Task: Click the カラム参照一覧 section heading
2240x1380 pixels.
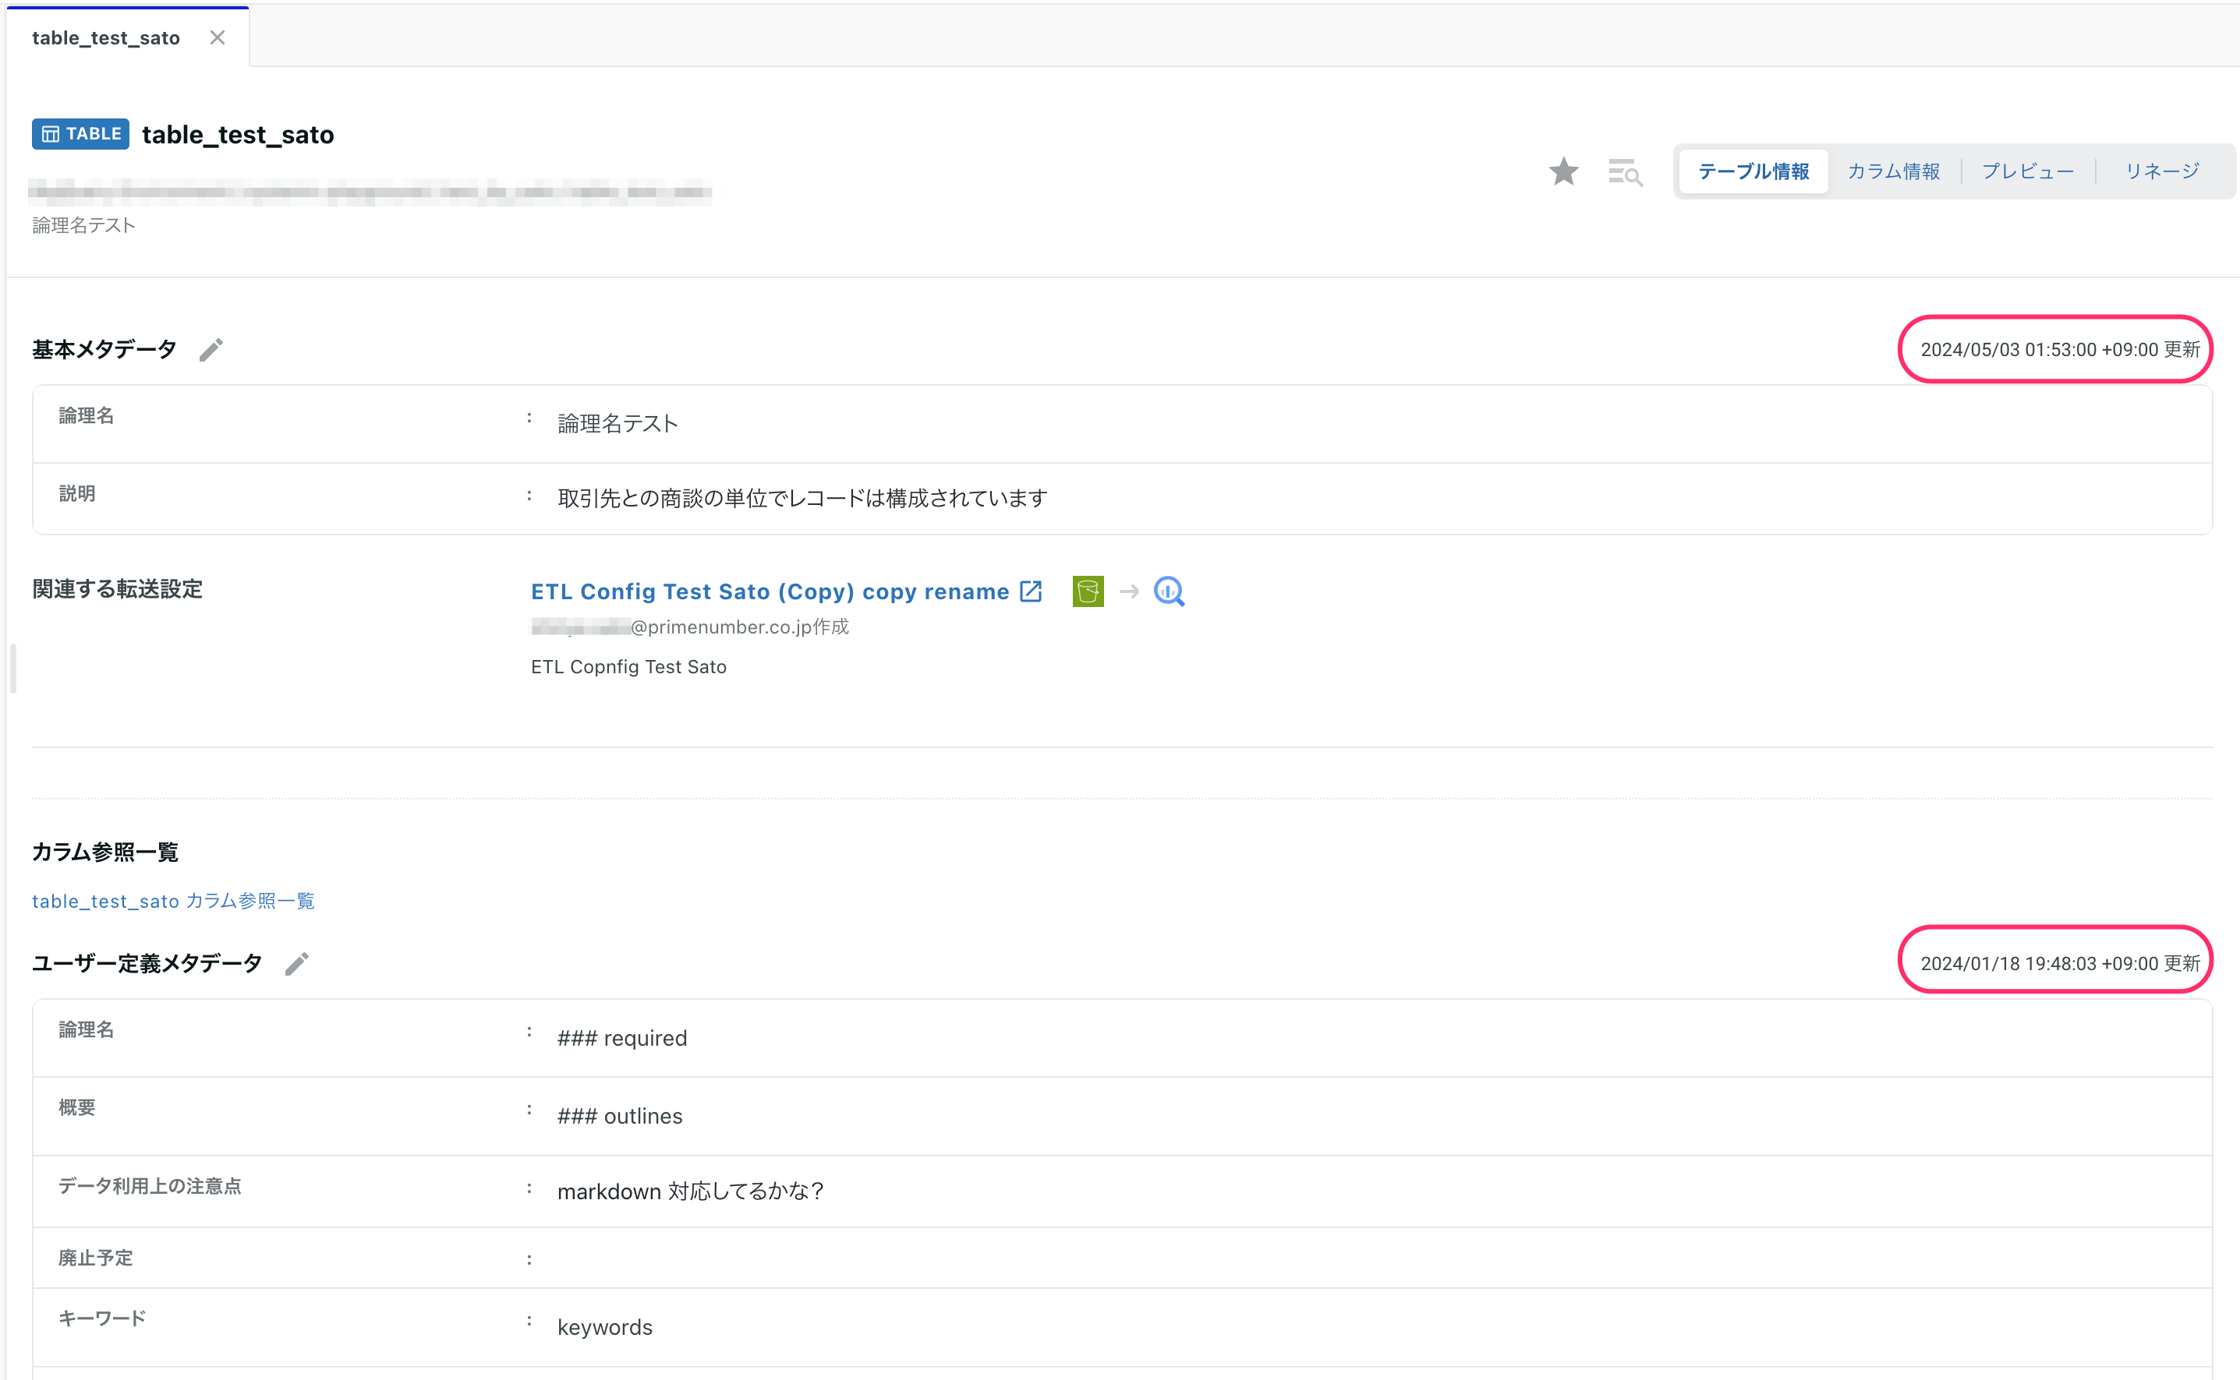Action: pos(105,852)
